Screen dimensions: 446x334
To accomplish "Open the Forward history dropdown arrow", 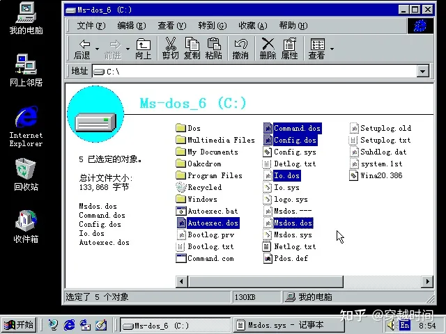I will 128,49.
